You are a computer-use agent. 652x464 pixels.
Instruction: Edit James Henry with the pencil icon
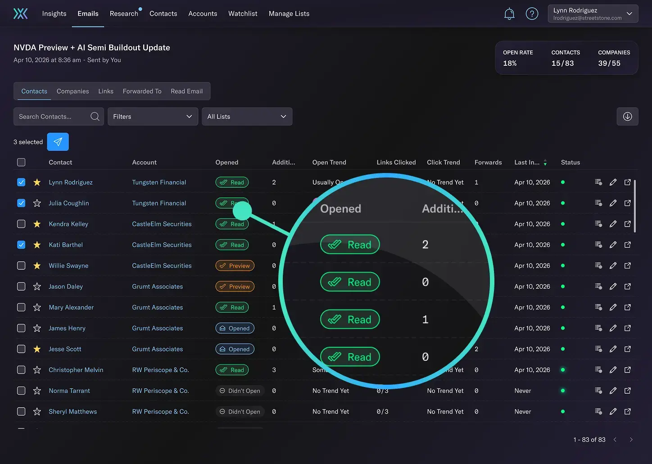(x=613, y=328)
